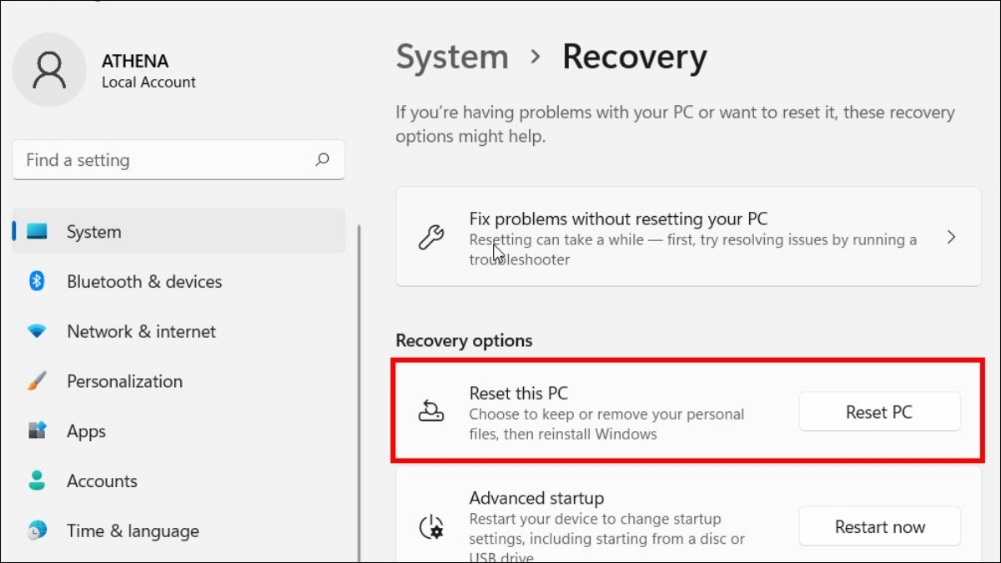This screenshot has width=1001, height=563.
Task: Select the Bluetooth icon in sidebar
Action: [x=37, y=281]
